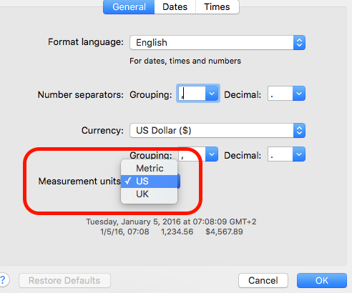
Task: Open the help question mark button
Action: pyautogui.click(x=2, y=280)
